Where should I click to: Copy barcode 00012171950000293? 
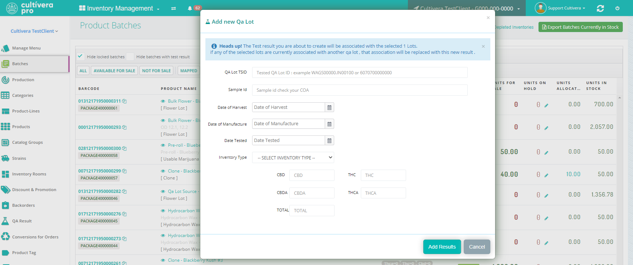(124, 127)
